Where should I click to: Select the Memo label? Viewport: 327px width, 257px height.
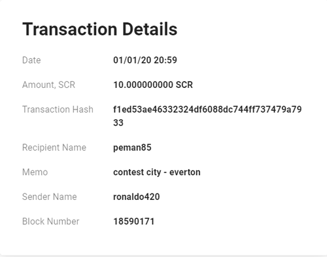(35, 172)
